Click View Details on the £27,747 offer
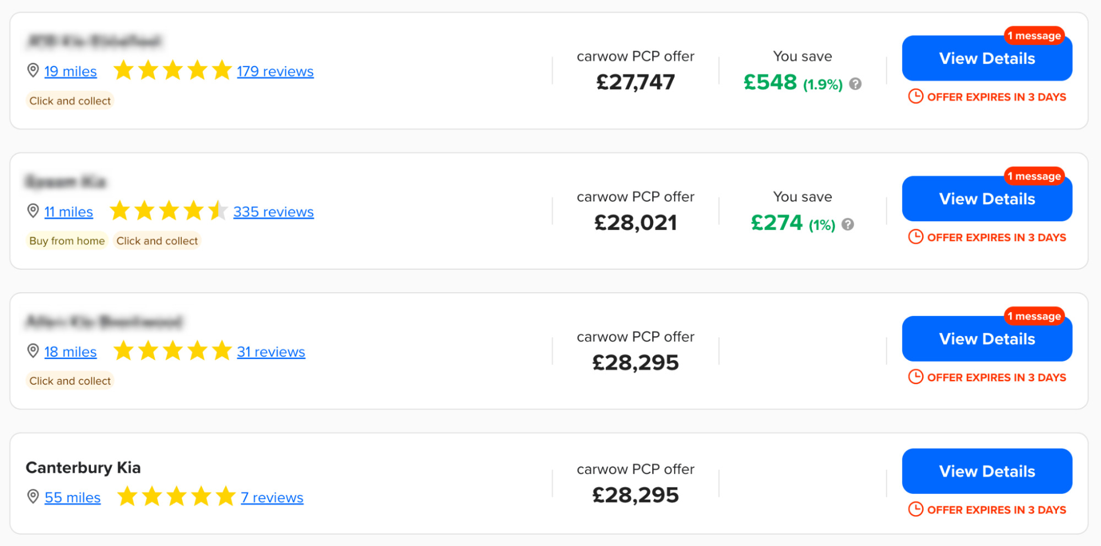Screen dimensions: 1101x546 (x=986, y=58)
